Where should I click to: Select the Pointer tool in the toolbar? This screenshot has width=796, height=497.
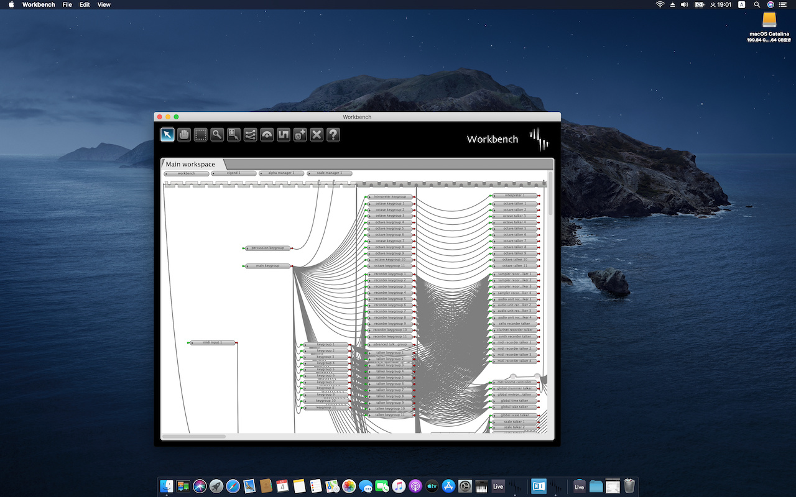[x=167, y=134]
